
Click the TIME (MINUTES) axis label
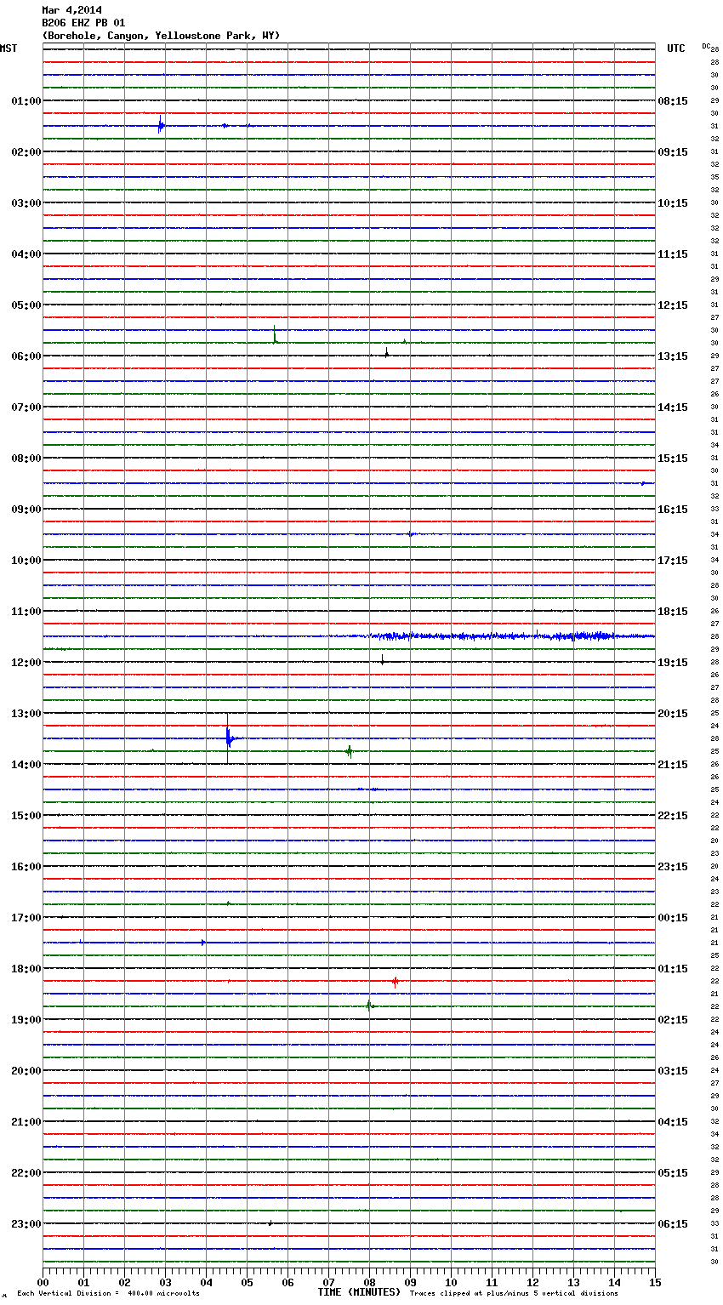coord(358,1292)
